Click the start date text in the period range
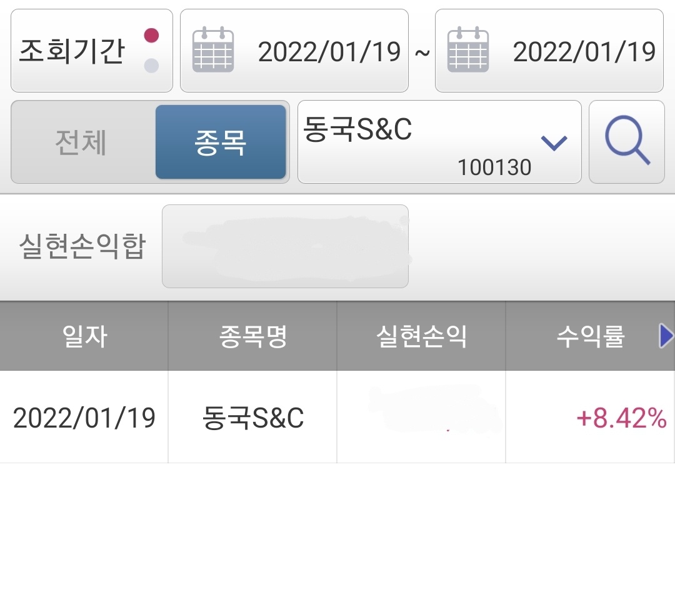 tap(329, 51)
